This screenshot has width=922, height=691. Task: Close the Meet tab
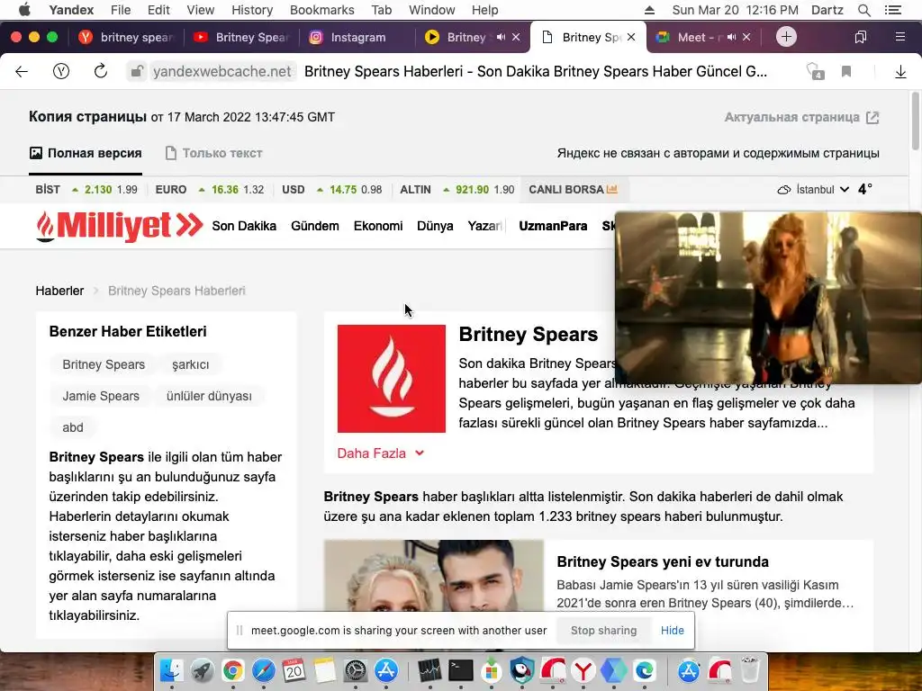[746, 37]
